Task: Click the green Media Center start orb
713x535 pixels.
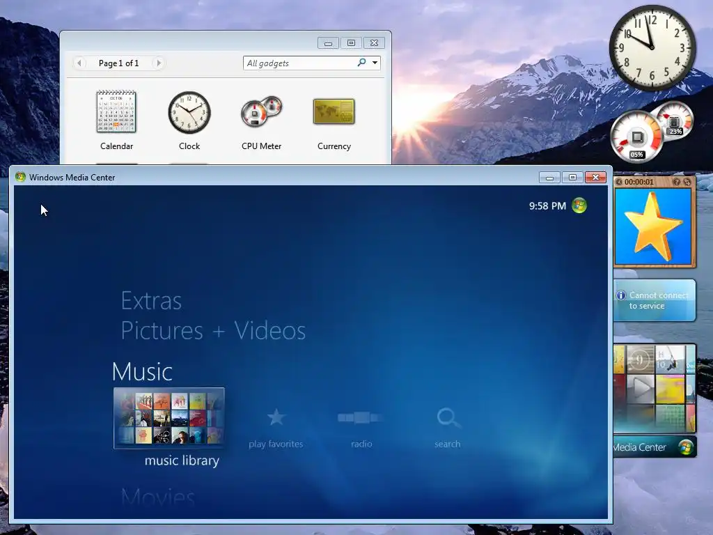Action: pyautogui.click(x=579, y=206)
